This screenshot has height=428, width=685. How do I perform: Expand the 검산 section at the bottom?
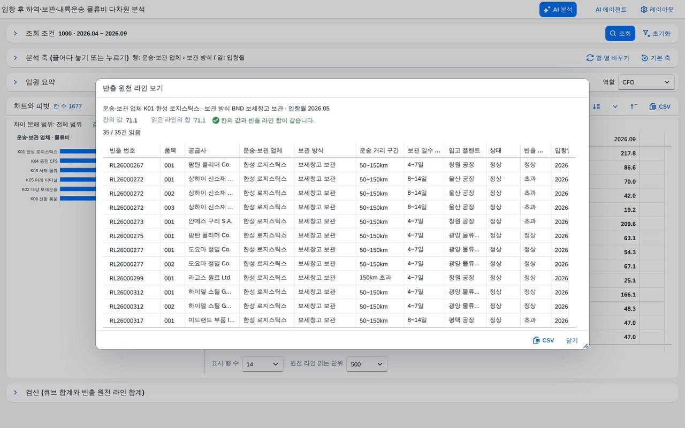[x=16, y=392]
